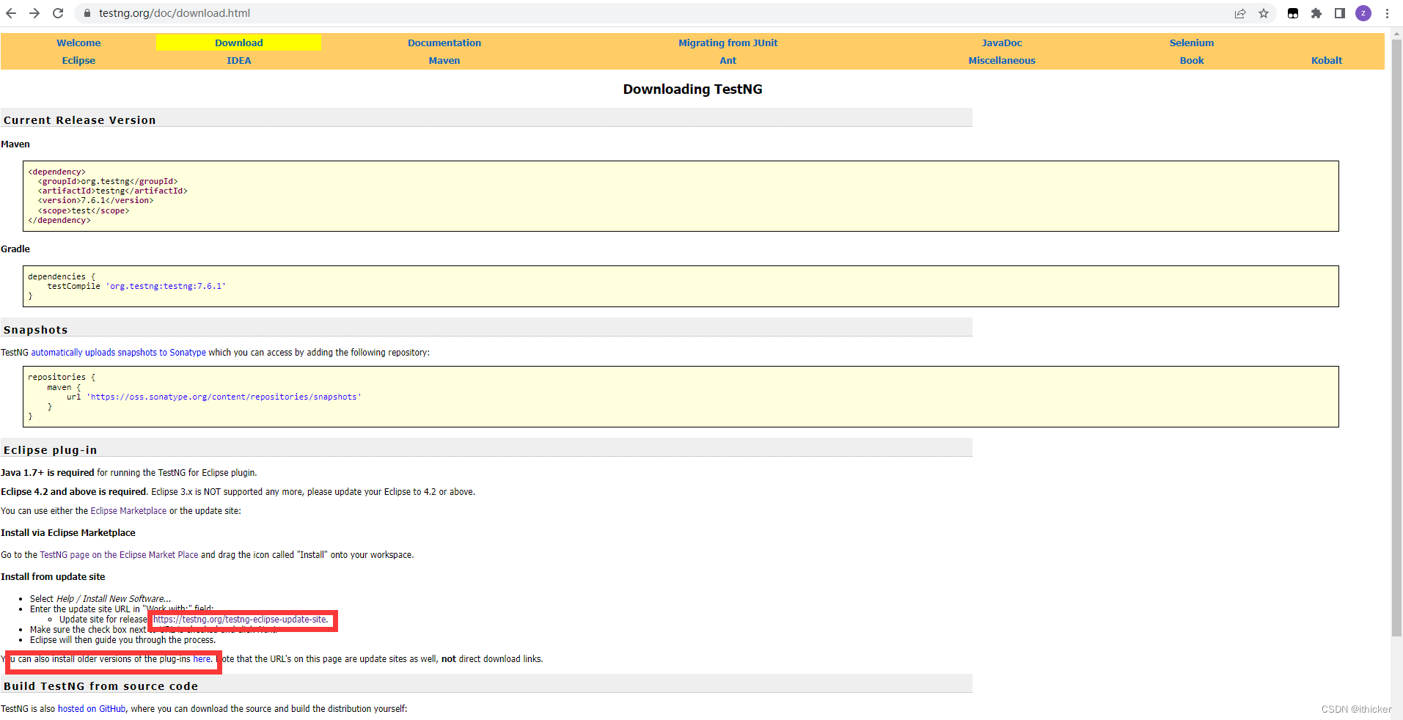Image resolution: width=1403 pixels, height=720 pixels.
Task: Click the 'Downloading TestNG' page heading
Action: (x=692, y=89)
